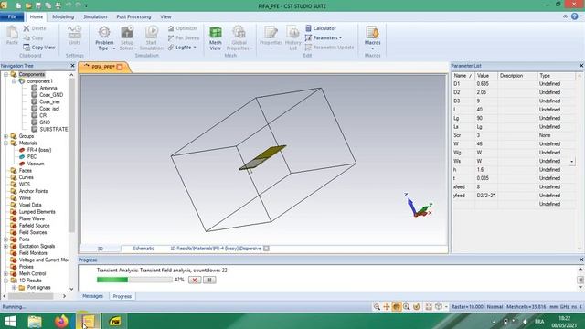Open the File menu
The image size is (585, 329).
(x=12, y=16)
